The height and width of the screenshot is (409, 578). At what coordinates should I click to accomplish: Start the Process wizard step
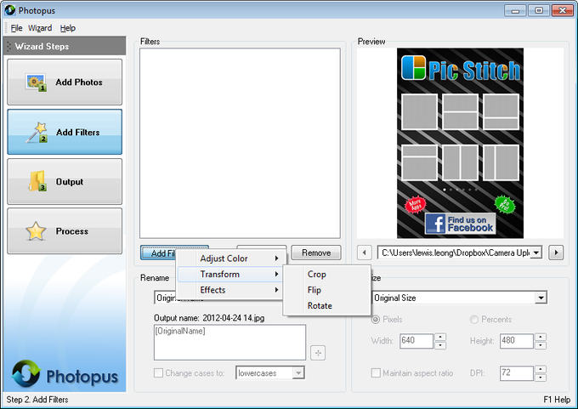click(x=65, y=231)
